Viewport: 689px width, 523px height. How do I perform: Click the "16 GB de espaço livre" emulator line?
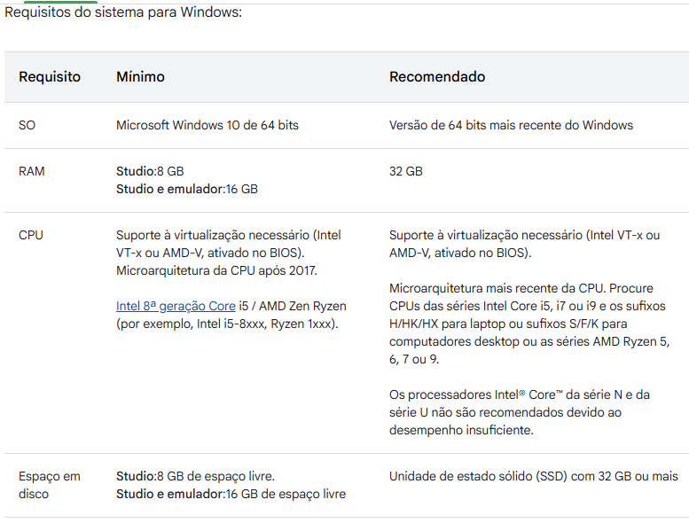231,494
